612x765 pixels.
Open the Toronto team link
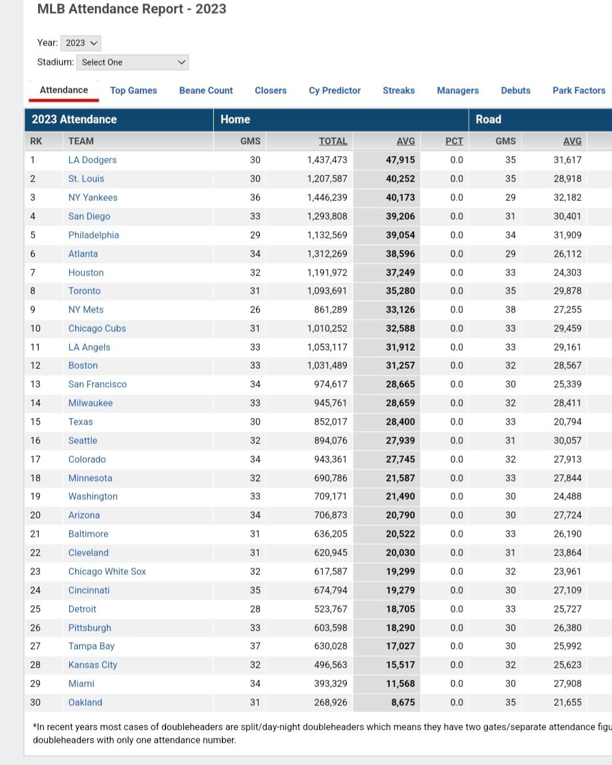84,291
